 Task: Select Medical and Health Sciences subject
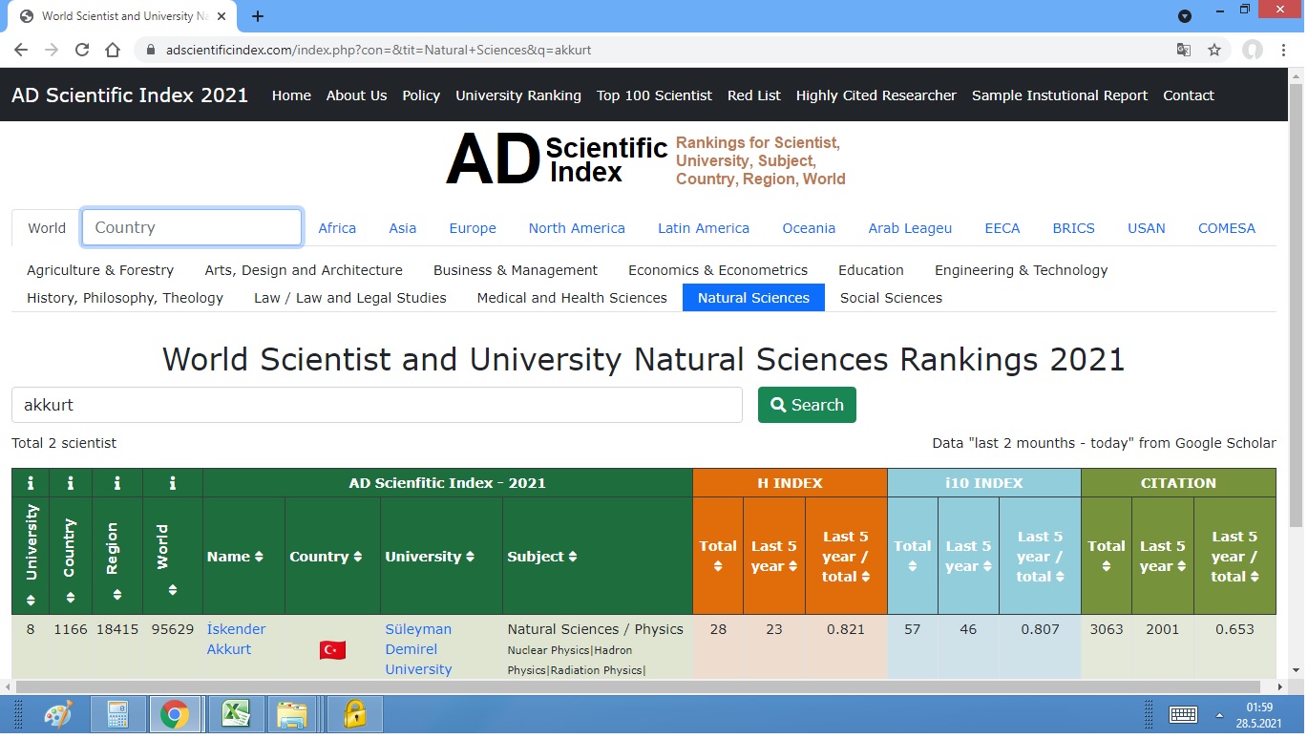coord(572,298)
